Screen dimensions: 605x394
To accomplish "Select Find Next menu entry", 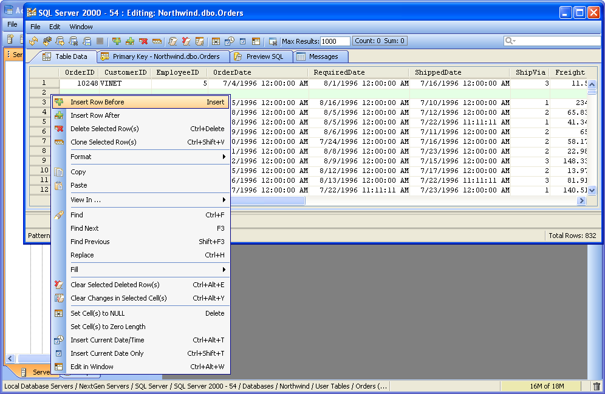I will point(141,228).
